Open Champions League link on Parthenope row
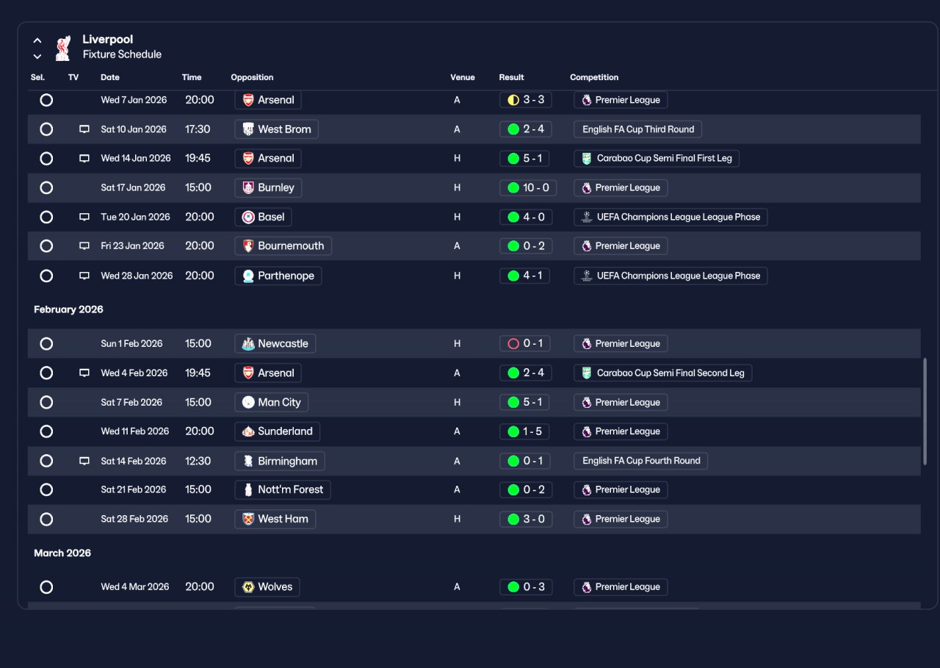Screen dimensions: 940x668 670,276
